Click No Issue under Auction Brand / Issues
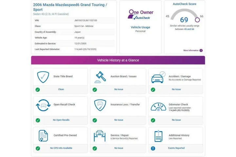 tap(119, 89)
